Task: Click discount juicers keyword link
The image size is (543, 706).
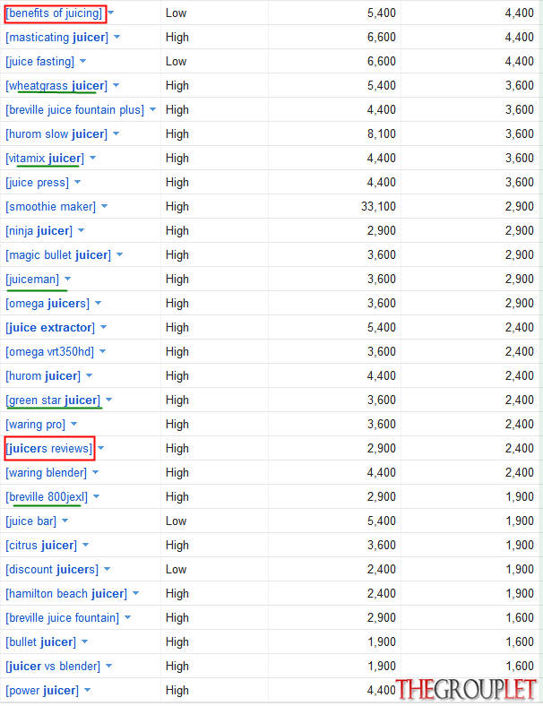Action: (x=52, y=570)
